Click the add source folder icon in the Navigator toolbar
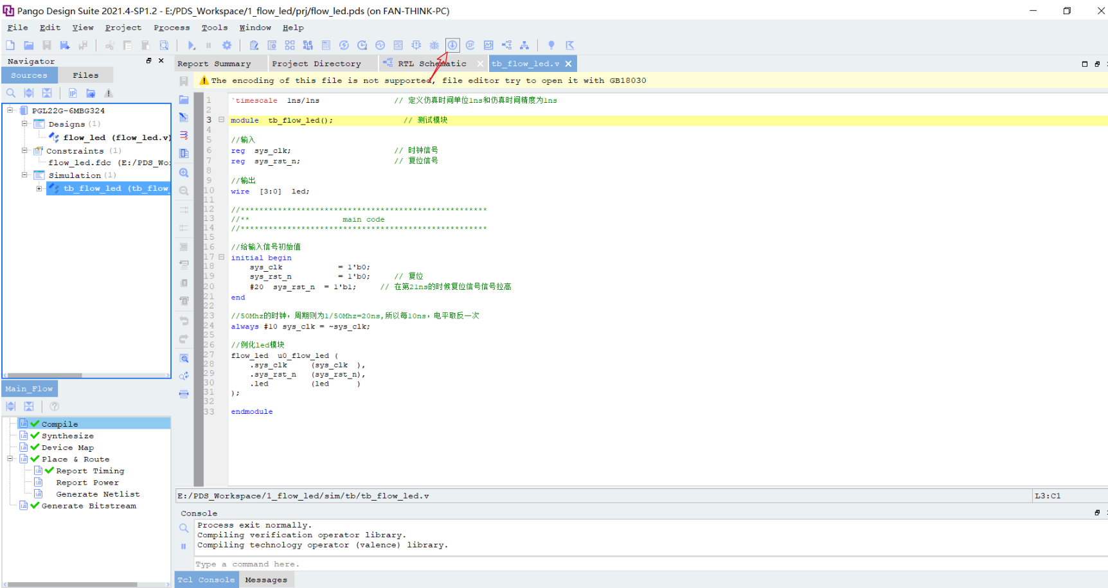The image size is (1108, 588). coord(91,93)
